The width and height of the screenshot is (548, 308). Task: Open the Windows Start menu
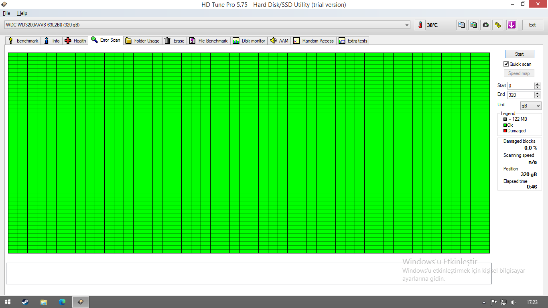tap(8, 302)
